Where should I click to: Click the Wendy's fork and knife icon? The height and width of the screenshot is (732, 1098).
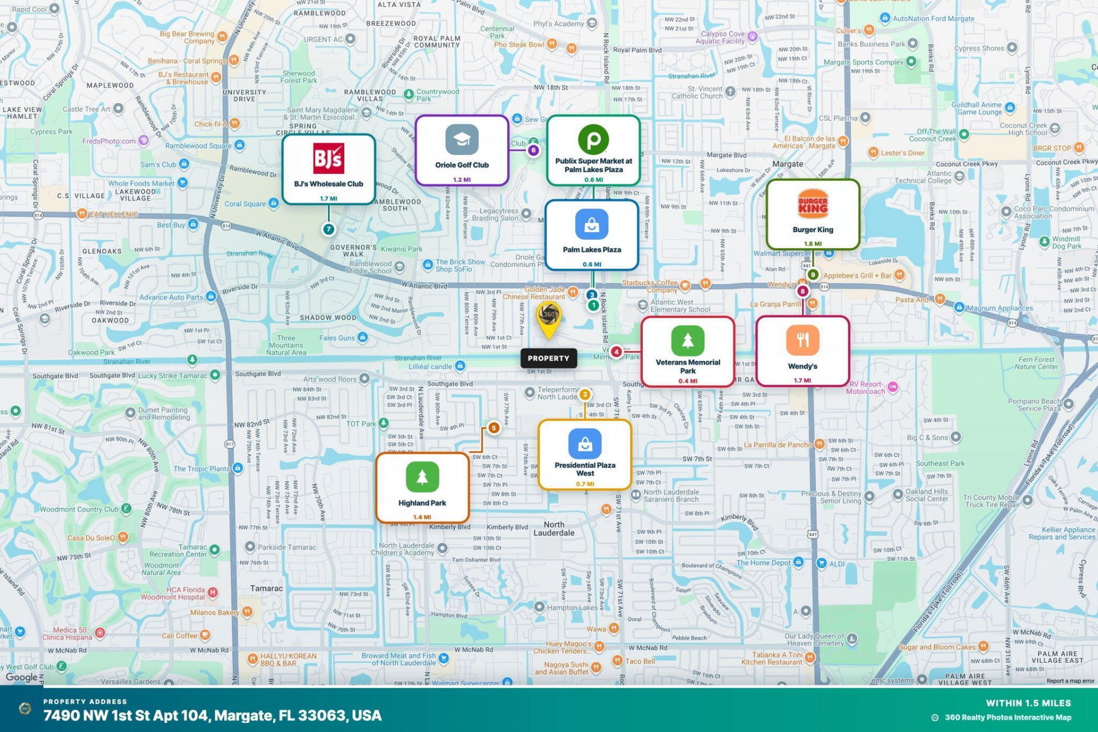pyautogui.click(x=802, y=340)
